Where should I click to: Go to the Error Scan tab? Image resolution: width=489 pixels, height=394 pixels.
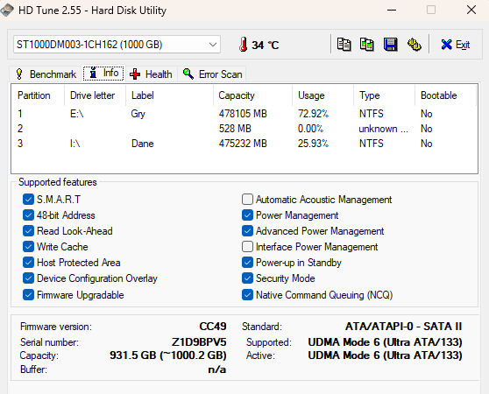point(212,74)
